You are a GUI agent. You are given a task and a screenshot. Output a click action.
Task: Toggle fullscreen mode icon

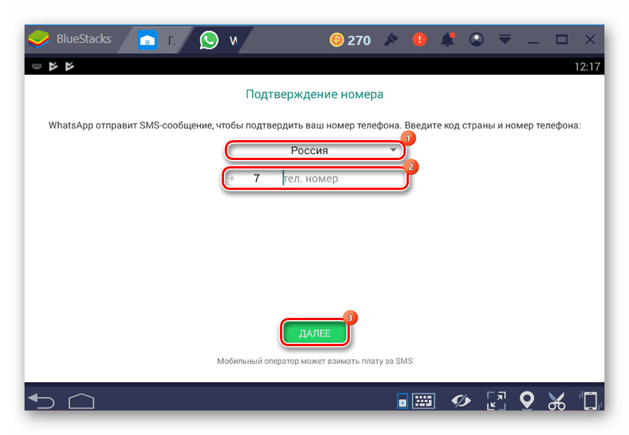[496, 401]
